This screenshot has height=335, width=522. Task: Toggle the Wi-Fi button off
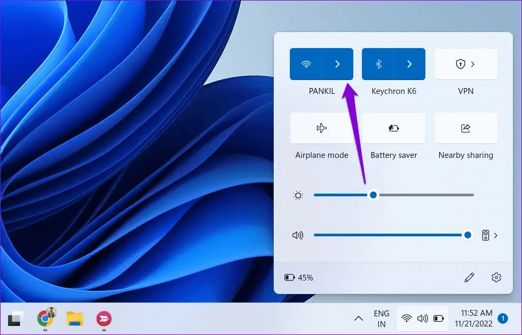306,64
